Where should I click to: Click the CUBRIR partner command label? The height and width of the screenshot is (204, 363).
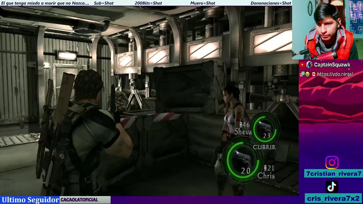coord(264,147)
